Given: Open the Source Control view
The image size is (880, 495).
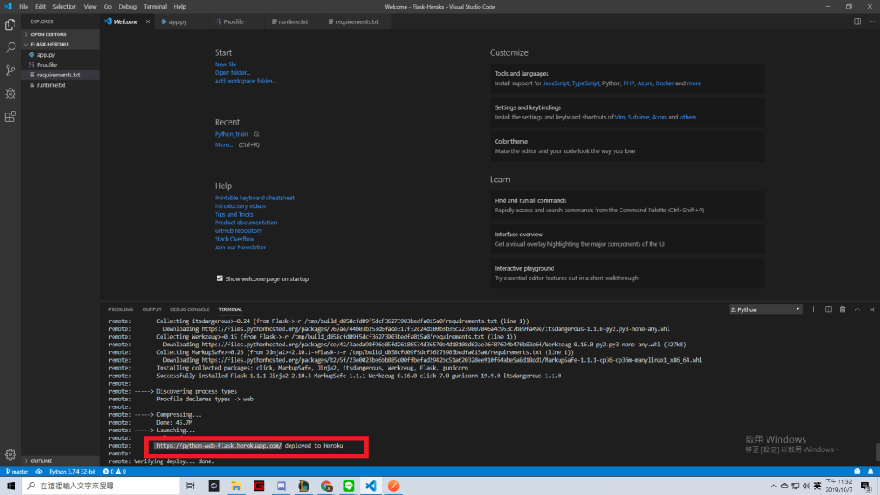Looking at the screenshot, I should click(x=10, y=70).
